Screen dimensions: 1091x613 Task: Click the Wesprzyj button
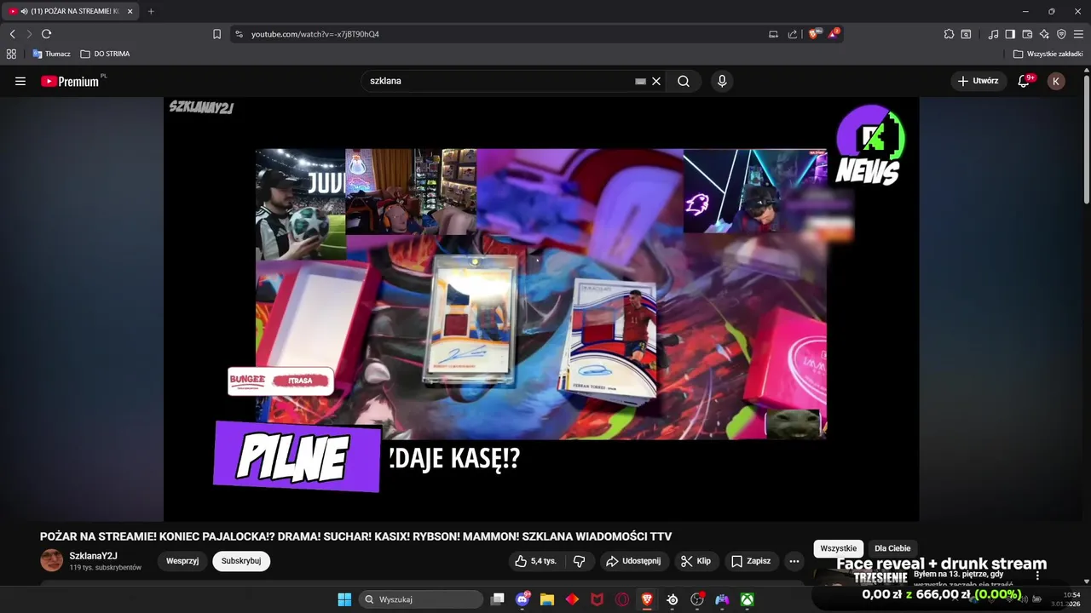click(182, 561)
